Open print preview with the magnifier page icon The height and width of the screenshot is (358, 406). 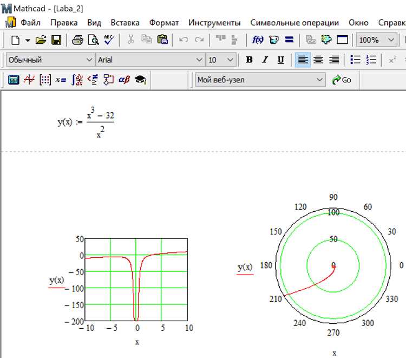pyautogui.click(x=93, y=40)
